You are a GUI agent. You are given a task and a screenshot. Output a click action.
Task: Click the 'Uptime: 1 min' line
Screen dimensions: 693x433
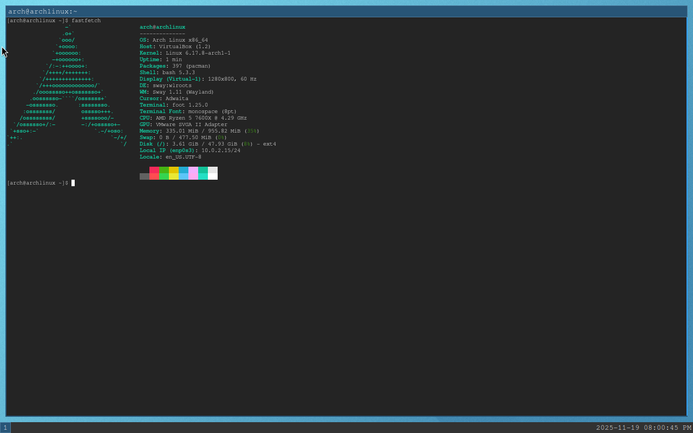coord(161,60)
